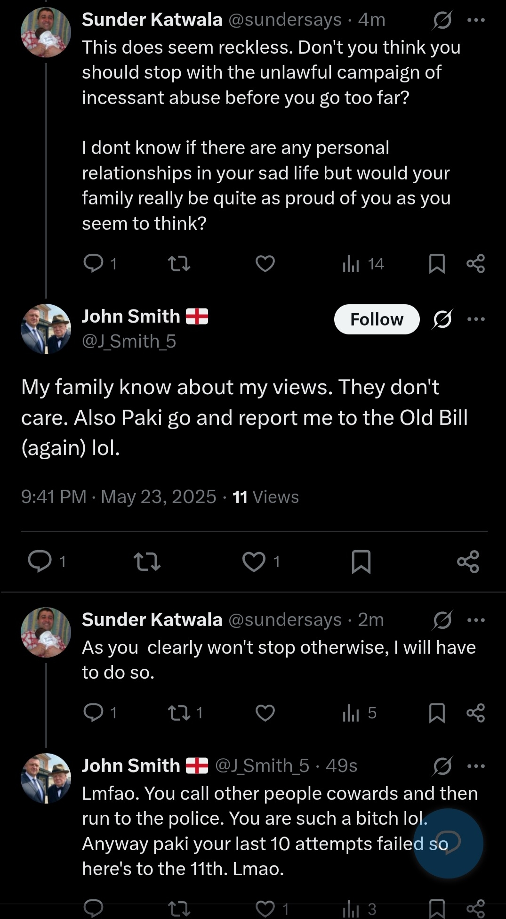Share Sunder Katwala's first tweet
The width and height of the screenshot is (506, 919).
[475, 263]
